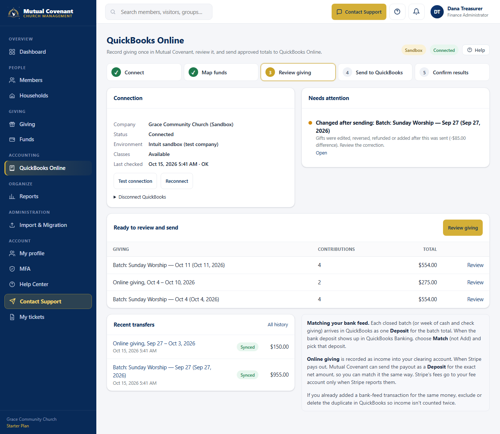Image resolution: width=500 pixels, height=434 pixels.
Task: Click the top bar Contact Support button
Action: (359, 12)
